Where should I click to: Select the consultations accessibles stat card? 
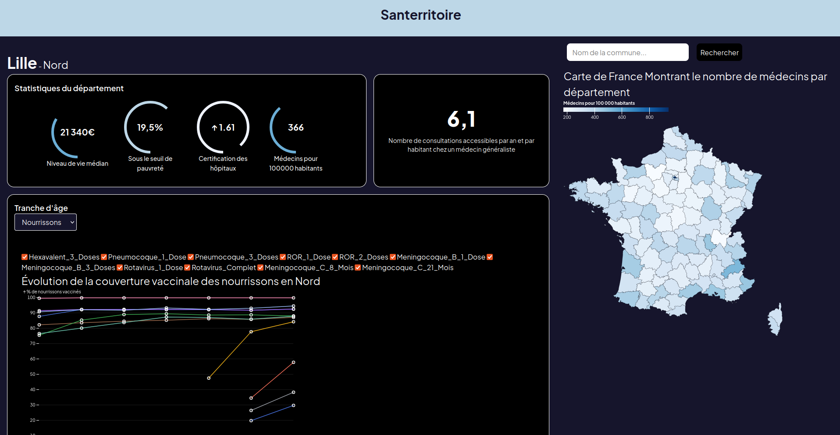[x=461, y=131]
